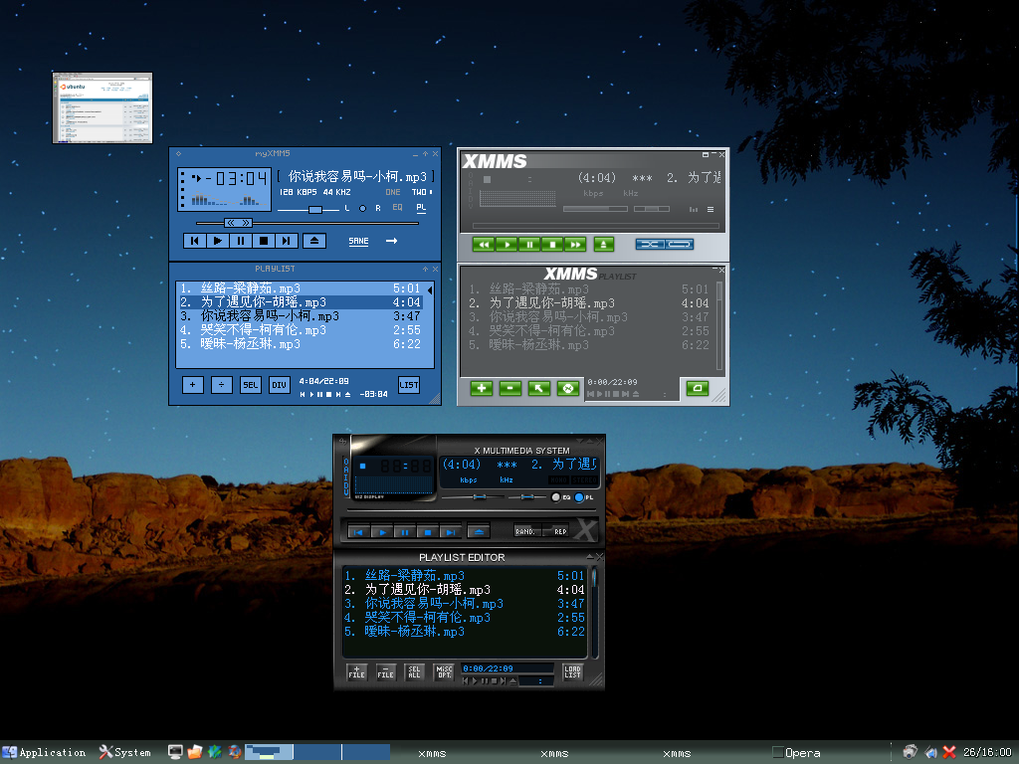
Task: Toggle shuffle button in gray XMMS player
Action: pos(650,245)
